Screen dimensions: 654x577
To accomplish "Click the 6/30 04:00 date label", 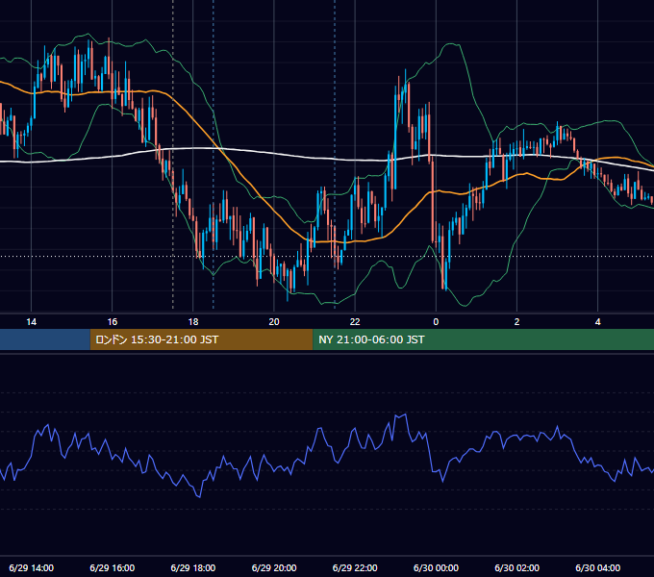I will point(597,567).
